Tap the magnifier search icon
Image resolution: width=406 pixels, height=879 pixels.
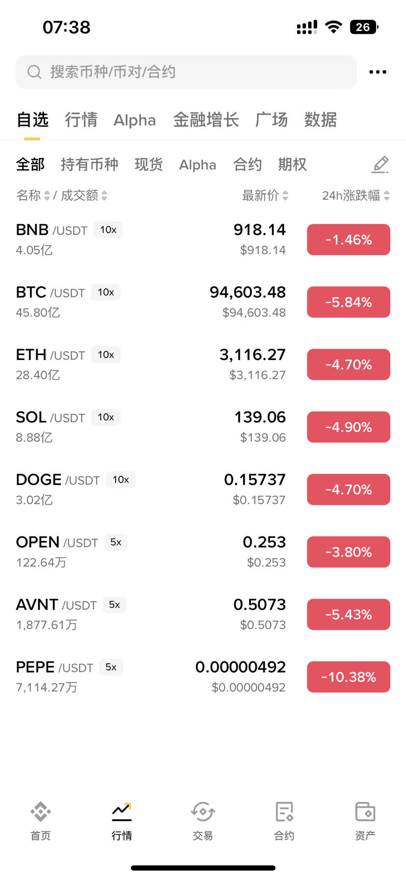(34, 72)
